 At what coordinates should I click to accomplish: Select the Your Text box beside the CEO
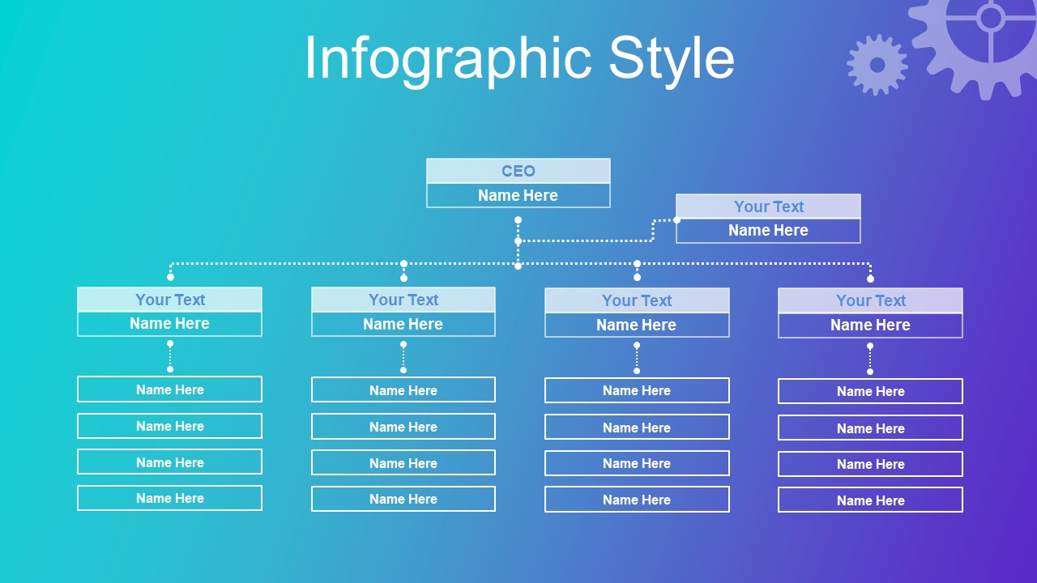tap(768, 206)
